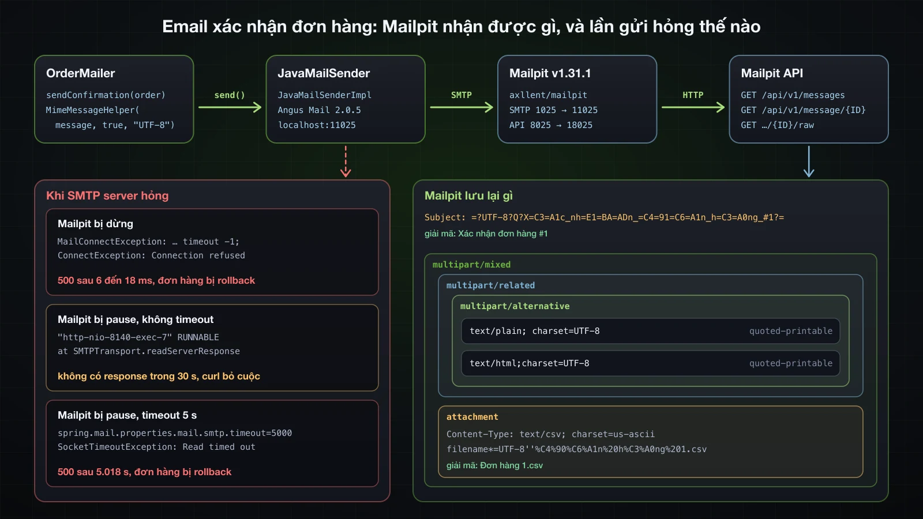923x519 pixels.
Task: Click the GET …/{ID}/raw endpoint
Action: click(x=778, y=125)
